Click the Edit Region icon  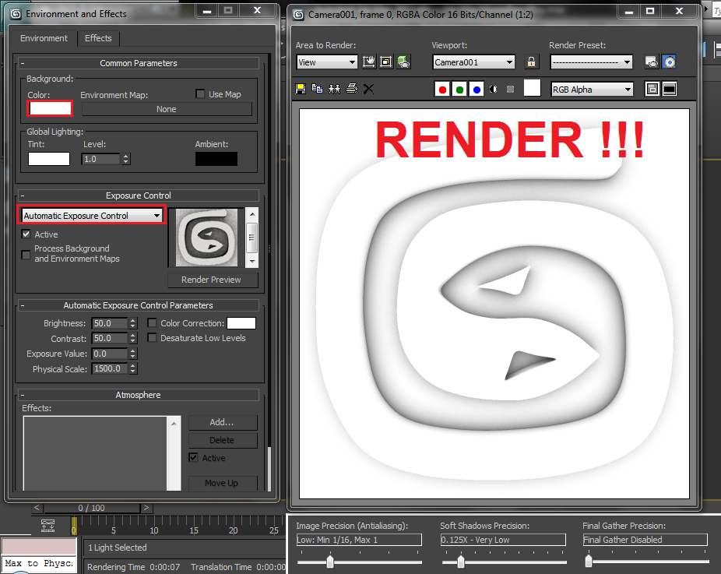pos(369,62)
